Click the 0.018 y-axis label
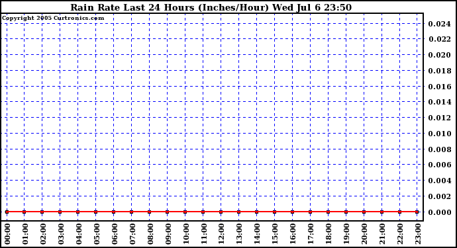 [439, 71]
